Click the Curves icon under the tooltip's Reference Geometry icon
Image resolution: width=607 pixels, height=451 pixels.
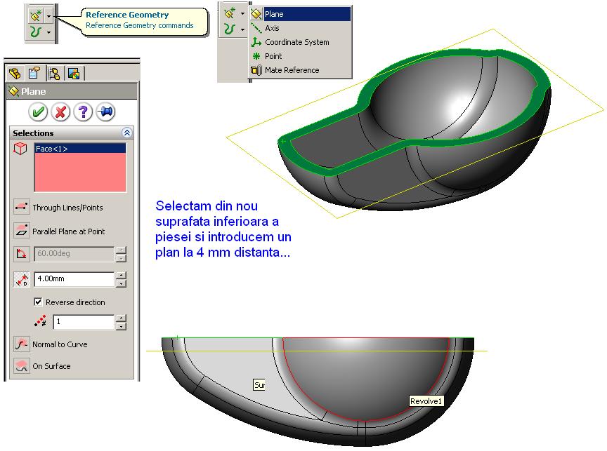36,32
